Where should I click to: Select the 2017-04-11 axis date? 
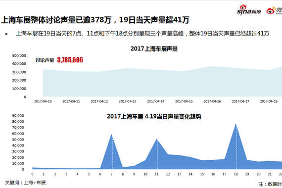(71, 101)
